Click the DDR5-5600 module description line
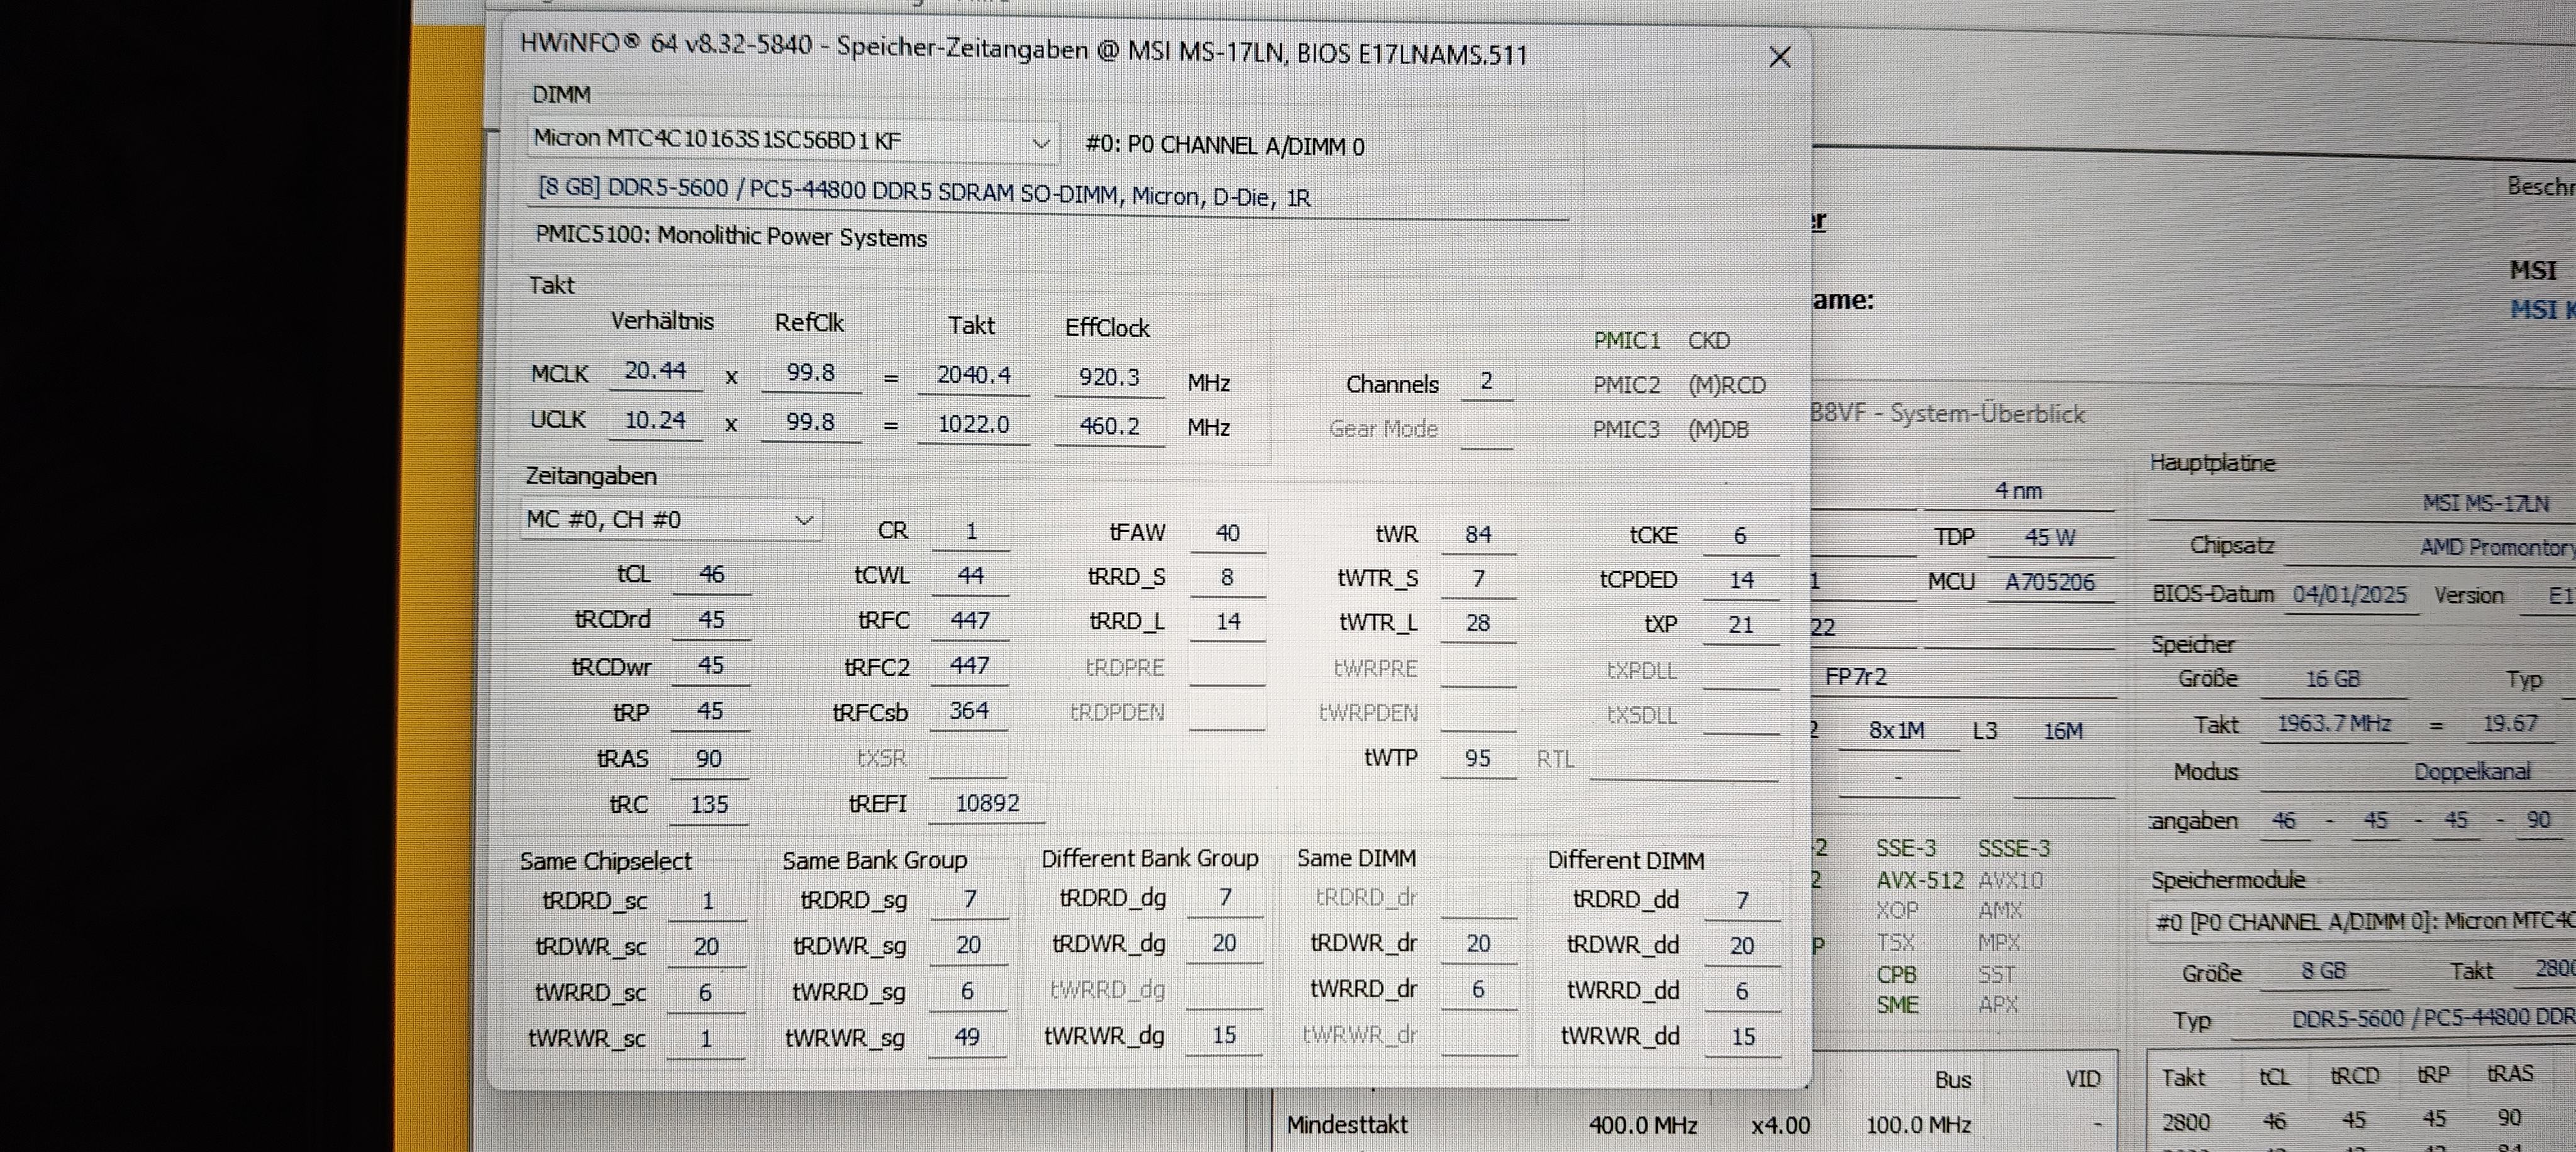The width and height of the screenshot is (2576, 1152). coord(924,192)
